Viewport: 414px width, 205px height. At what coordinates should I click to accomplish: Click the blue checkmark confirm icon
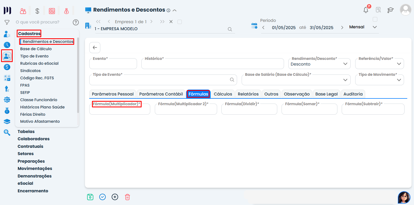click(102, 197)
